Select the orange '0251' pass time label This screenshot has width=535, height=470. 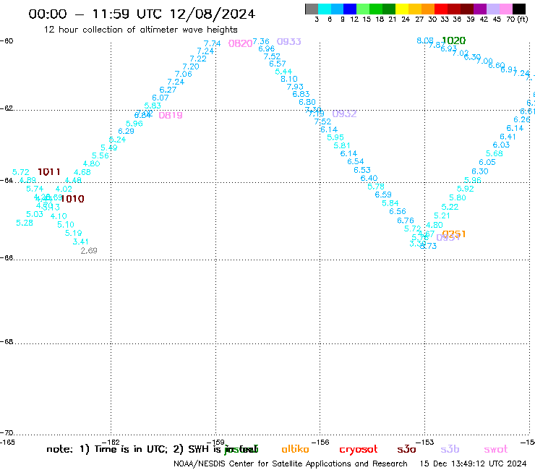(454, 234)
